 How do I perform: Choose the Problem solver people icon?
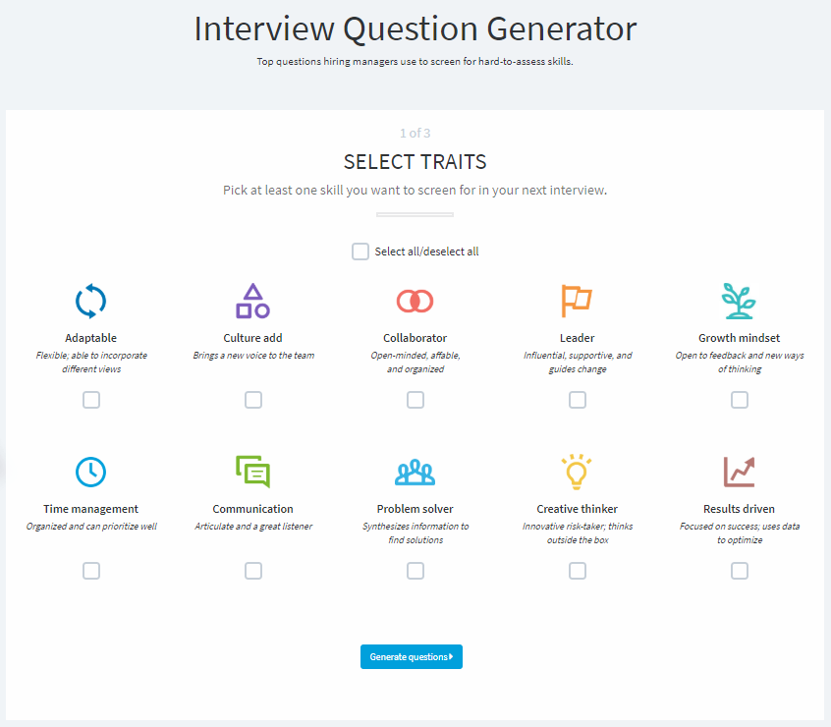tap(415, 473)
